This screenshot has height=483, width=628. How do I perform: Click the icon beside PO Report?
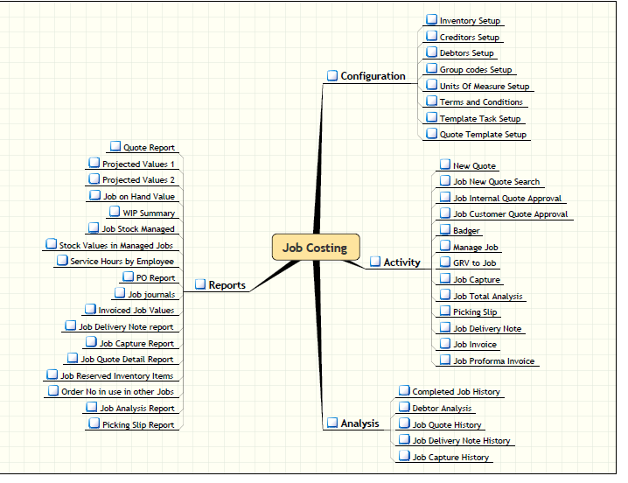click(128, 277)
